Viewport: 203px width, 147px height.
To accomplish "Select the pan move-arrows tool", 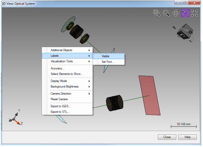I will pyautogui.click(x=176, y=13).
